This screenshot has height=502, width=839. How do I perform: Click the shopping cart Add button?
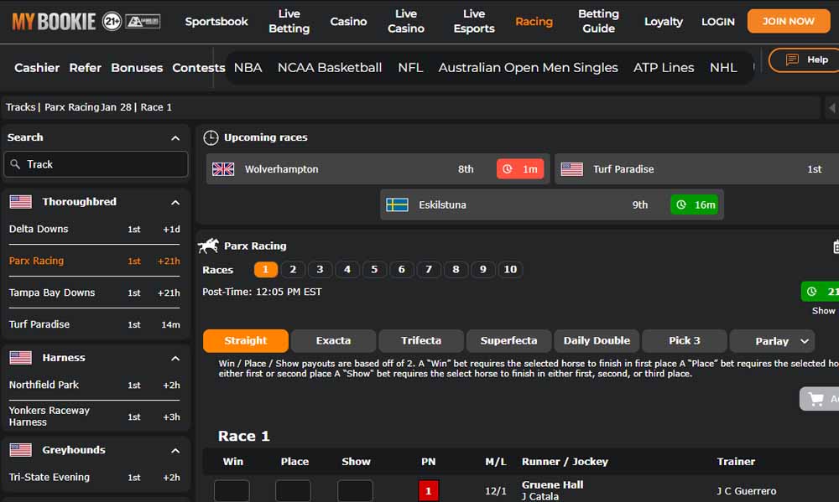(818, 398)
